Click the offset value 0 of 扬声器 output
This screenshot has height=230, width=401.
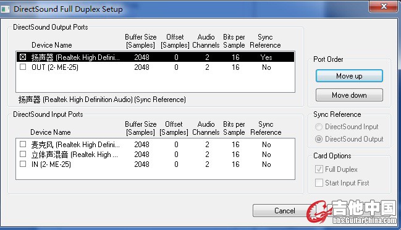pyautogui.click(x=176, y=57)
